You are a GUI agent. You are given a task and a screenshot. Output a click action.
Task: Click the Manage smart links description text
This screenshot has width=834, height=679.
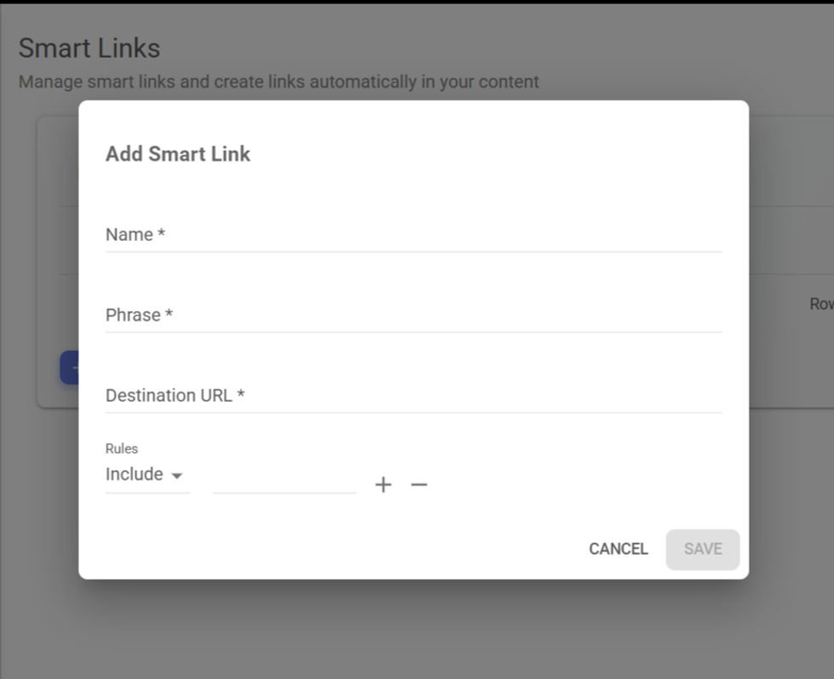[x=278, y=83]
